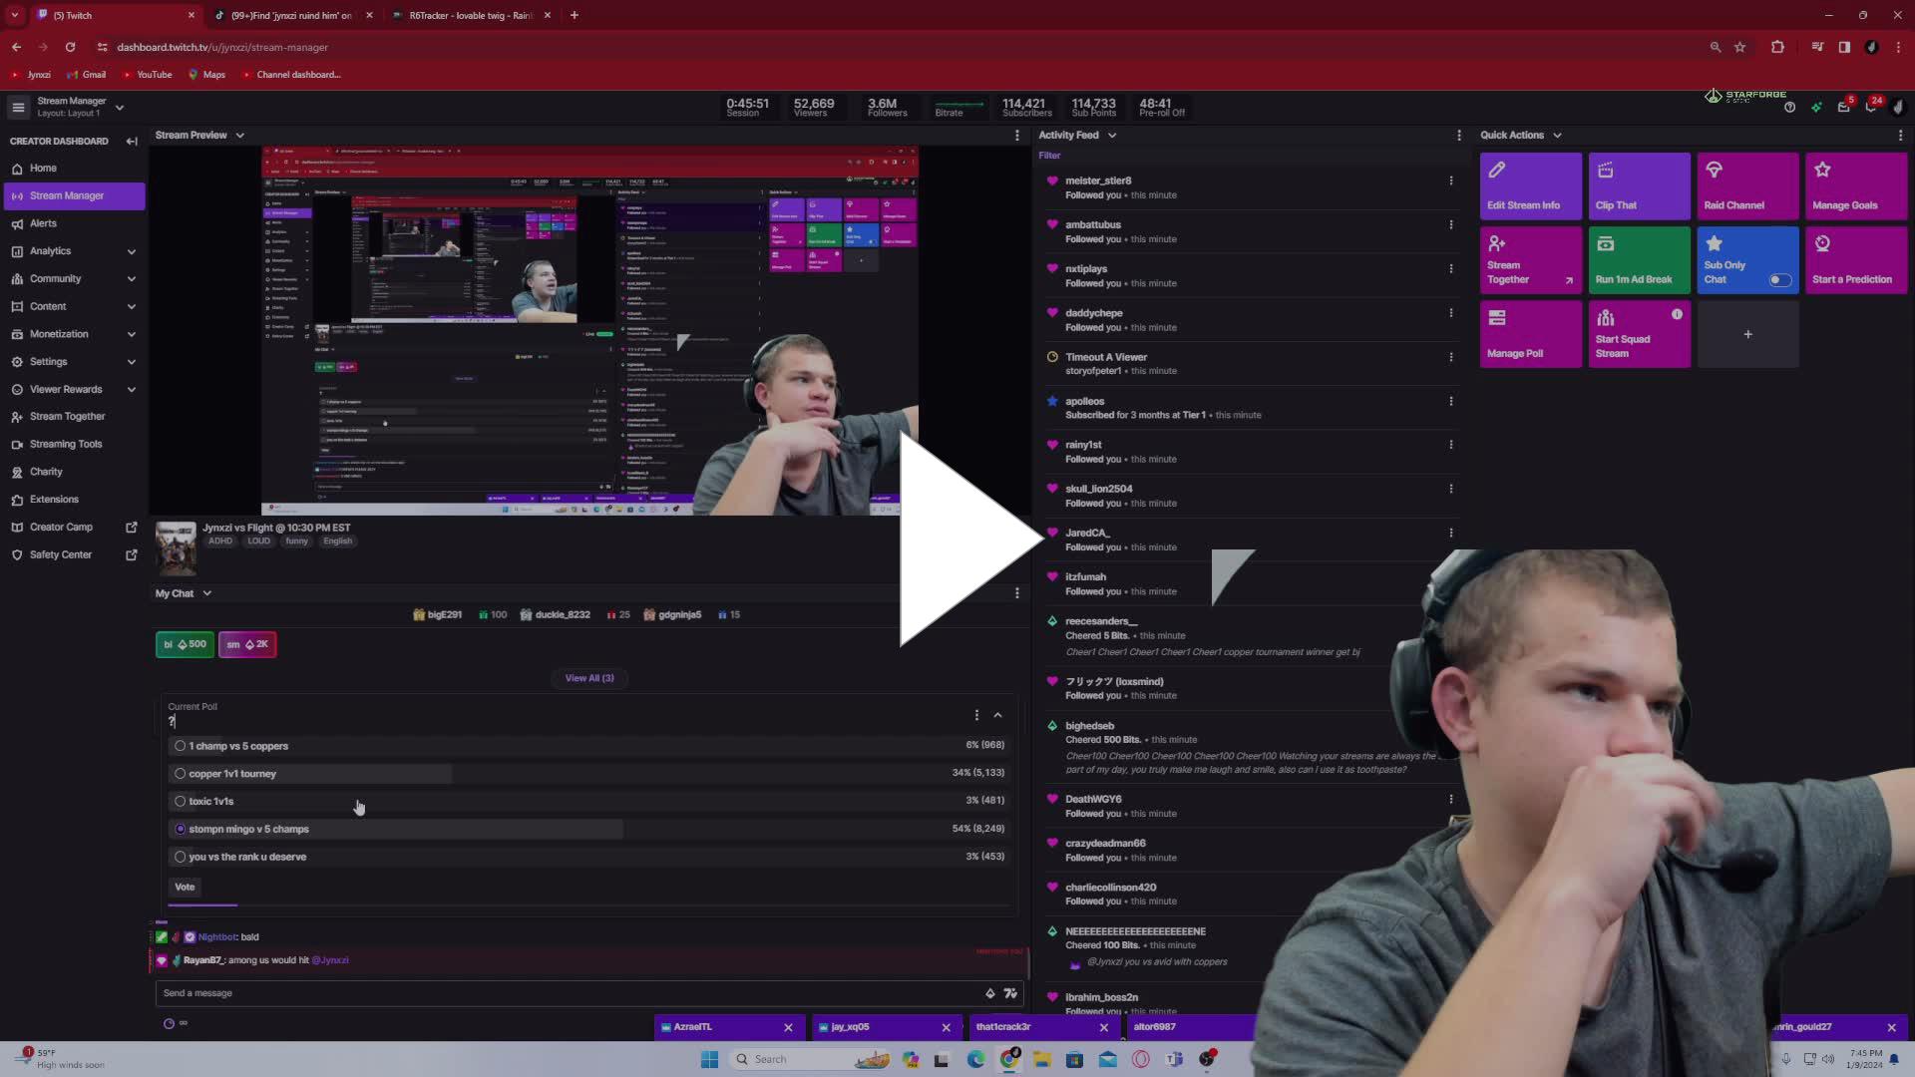Click View All (31) activity link
Image resolution: width=1915 pixels, height=1077 pixels.
[x=590, y=677]
